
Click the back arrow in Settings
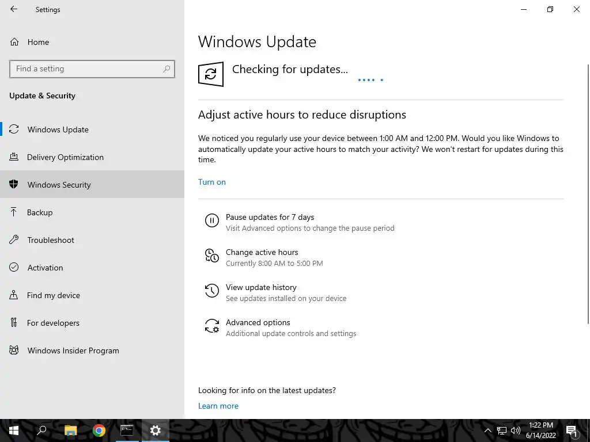(x=14, y=9)
